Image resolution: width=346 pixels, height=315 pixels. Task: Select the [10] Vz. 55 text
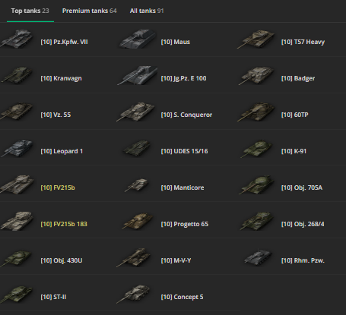[x=56, y=115]
